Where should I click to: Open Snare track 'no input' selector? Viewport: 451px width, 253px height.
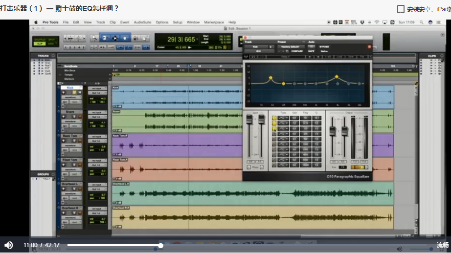pos(97,112)
